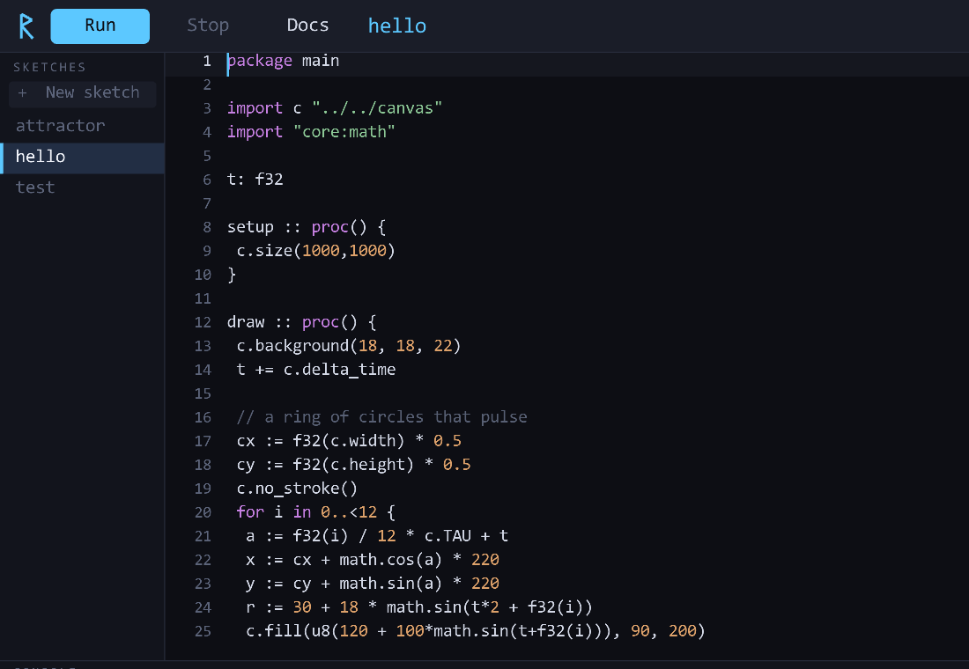969x669 pixels.
Task: Click the plus icon beside New sketch
Action: [22, 92]
